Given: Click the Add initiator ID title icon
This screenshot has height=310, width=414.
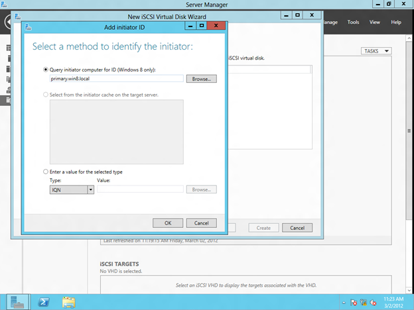Looking at the screenshot, I should [30, 26].
